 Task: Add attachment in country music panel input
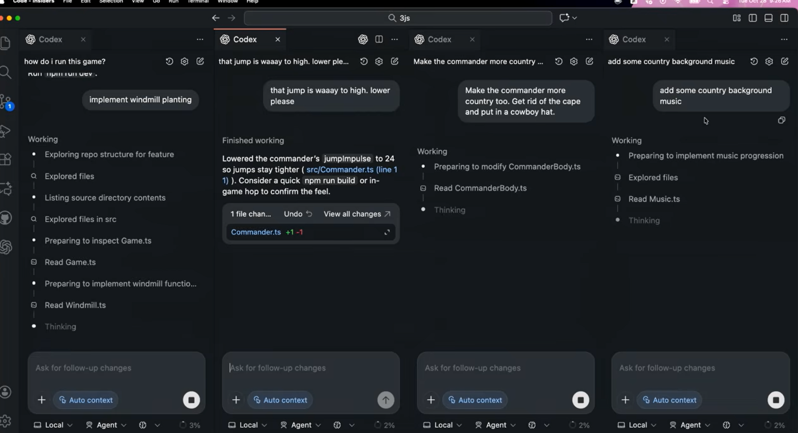tap(625, 400)
